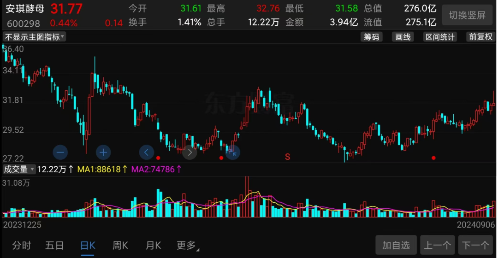Activate the 画线 drawing tool
The image size is (498, 258).
403,37
